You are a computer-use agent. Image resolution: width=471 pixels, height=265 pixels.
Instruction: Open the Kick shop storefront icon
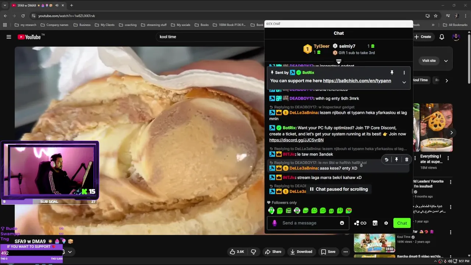point(375,223)
